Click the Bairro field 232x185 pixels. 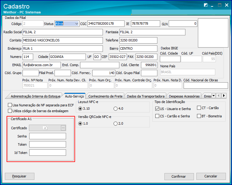(x=138, y=48)
